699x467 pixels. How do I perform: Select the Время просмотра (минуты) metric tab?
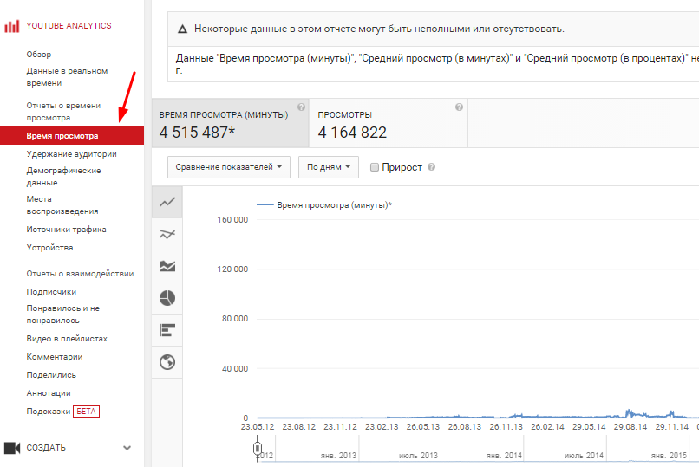[231, 123]
